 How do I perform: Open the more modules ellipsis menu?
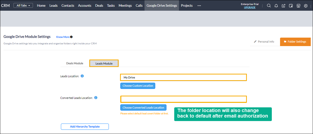pos(199,6)
